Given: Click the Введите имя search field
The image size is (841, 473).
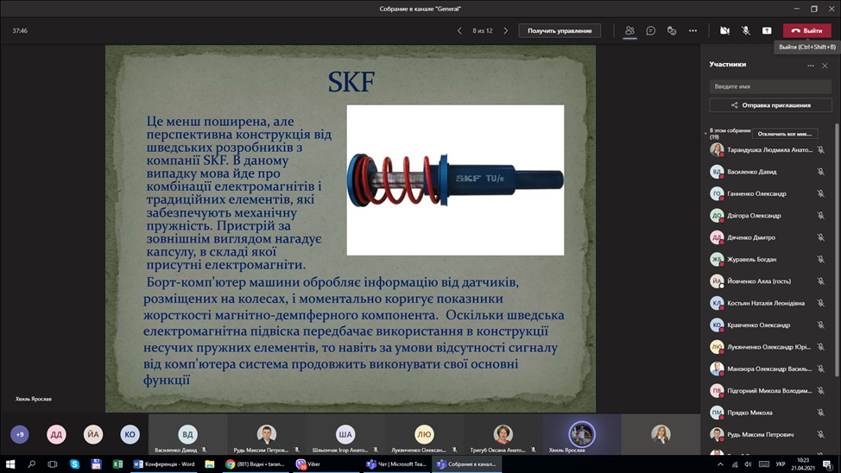Looking at the screenshot, I should pyautogui.click(x=770, y=86).
